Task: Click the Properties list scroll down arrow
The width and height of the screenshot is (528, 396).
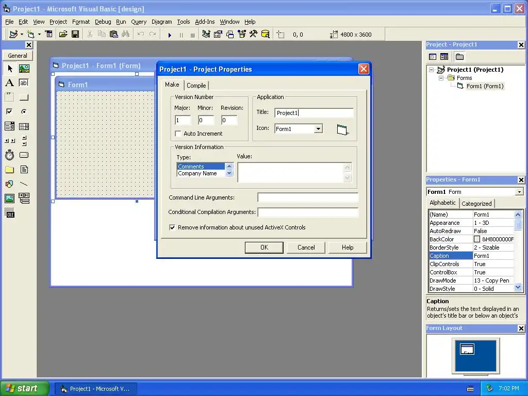Action: (518, 287)
